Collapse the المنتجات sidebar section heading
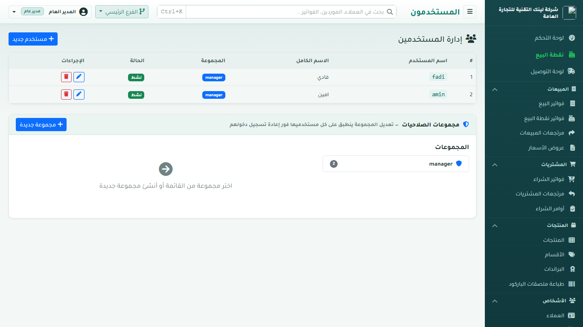The height and width of the screenshot is (327, 583). pos(534,225)
